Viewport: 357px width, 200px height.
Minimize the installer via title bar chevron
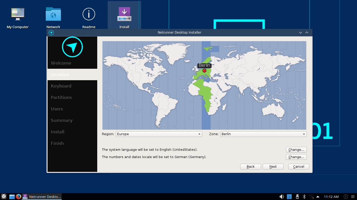(x=301, y=33)
